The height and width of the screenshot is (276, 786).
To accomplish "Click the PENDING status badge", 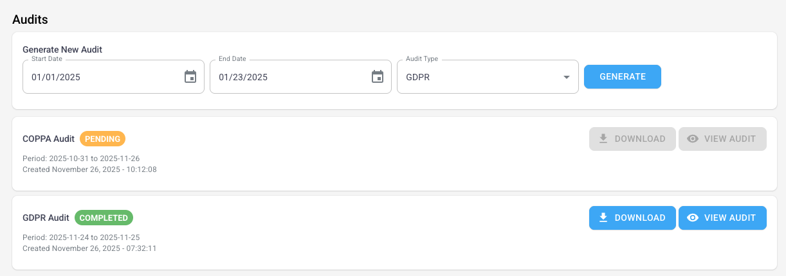I will tap(103, 139).
